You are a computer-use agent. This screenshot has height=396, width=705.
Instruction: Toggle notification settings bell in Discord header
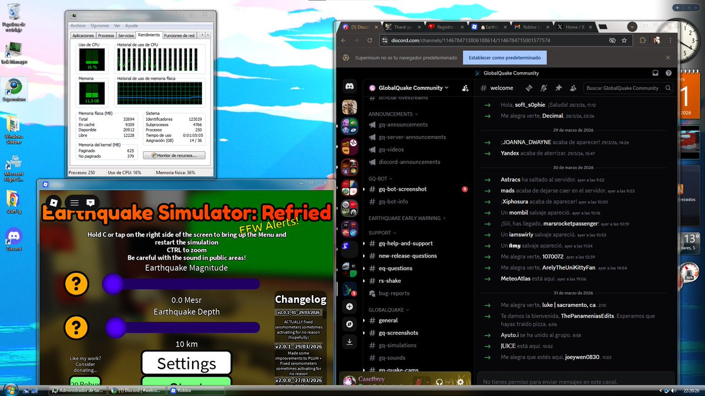click(x=544, y=88)
